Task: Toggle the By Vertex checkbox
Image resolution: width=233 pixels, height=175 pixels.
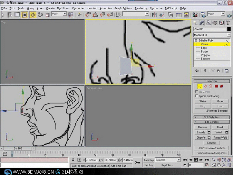Action: pyautogui.click(x=197, y=92)
